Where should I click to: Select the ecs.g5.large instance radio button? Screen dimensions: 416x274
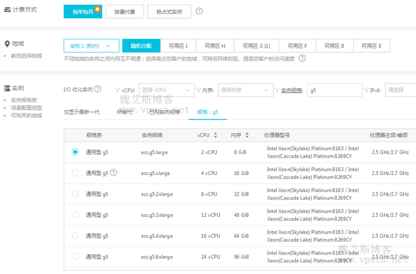(x=75, y=152)
